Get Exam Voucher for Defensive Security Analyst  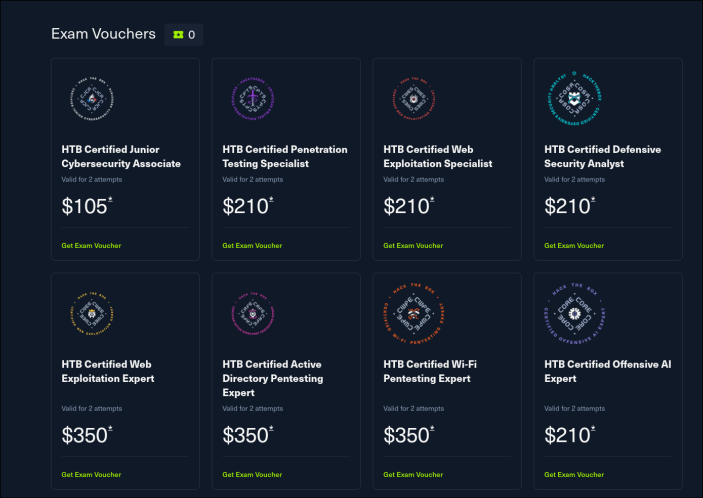[574, 246]
